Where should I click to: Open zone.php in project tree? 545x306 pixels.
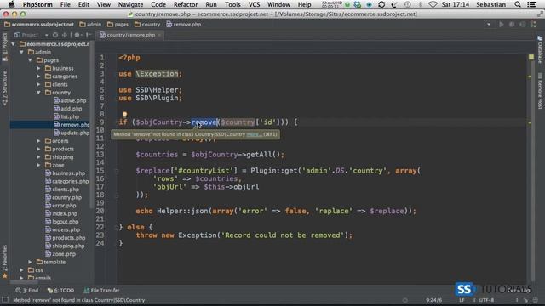[60, 254]
